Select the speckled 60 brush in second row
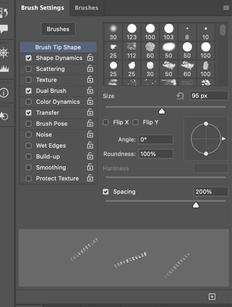The width and height of the screenshot is (232, 307). [150, 51]
